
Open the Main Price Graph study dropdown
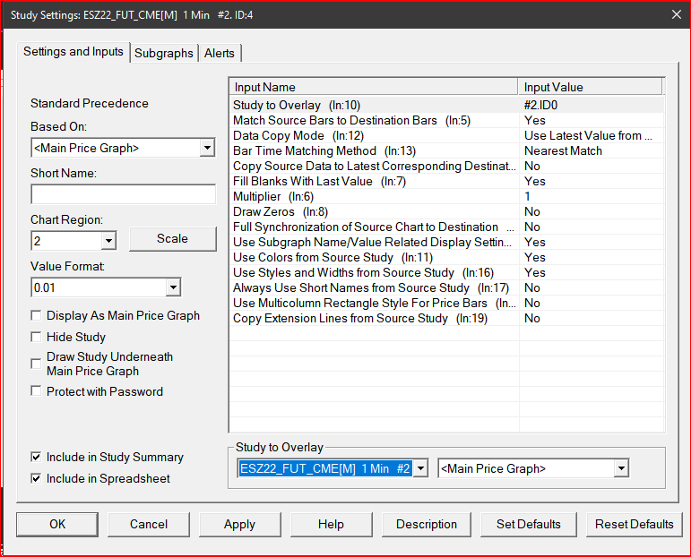tap(621, 469)
